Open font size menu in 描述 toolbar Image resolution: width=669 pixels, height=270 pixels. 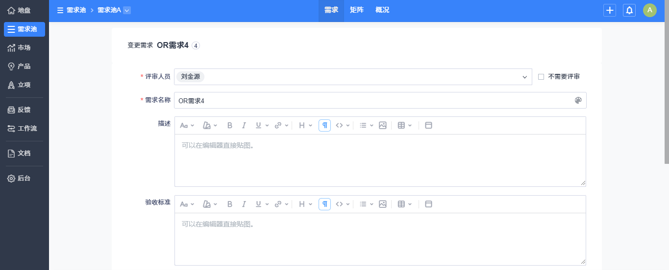click(x=187, y=126)
